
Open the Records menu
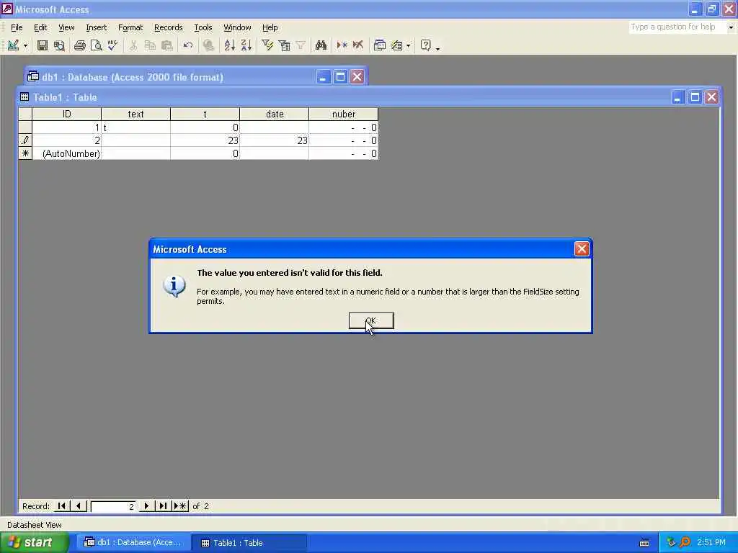(x=169, y=27)
